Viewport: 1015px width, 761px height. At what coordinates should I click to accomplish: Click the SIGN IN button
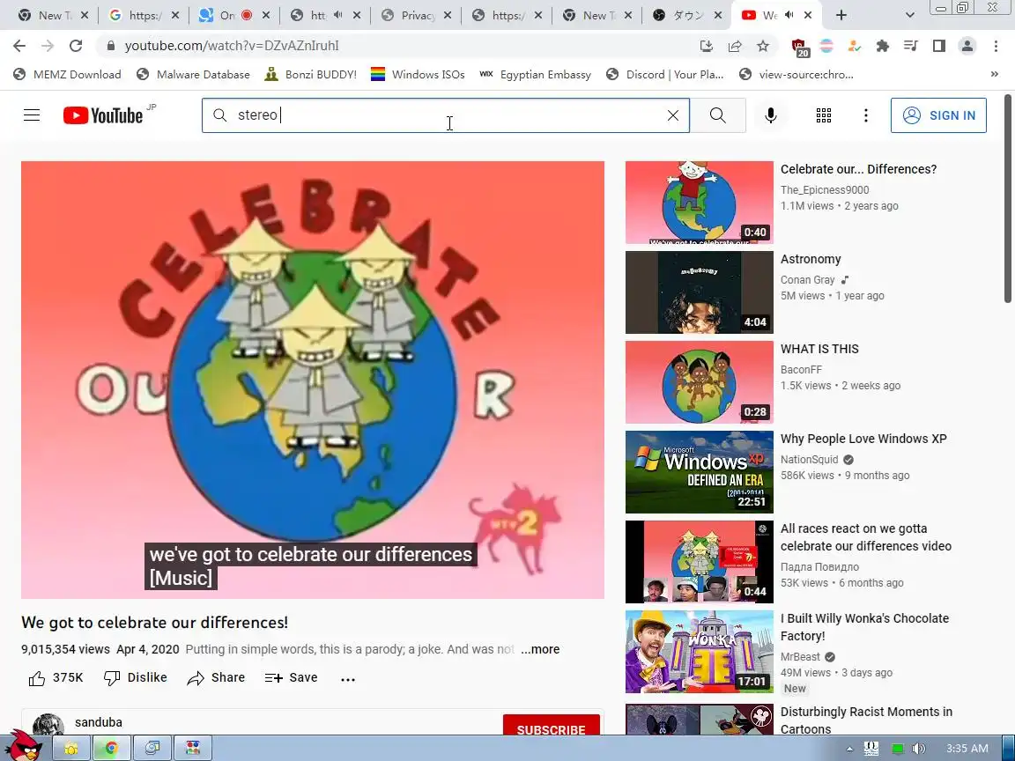click(x=938, y=115)
